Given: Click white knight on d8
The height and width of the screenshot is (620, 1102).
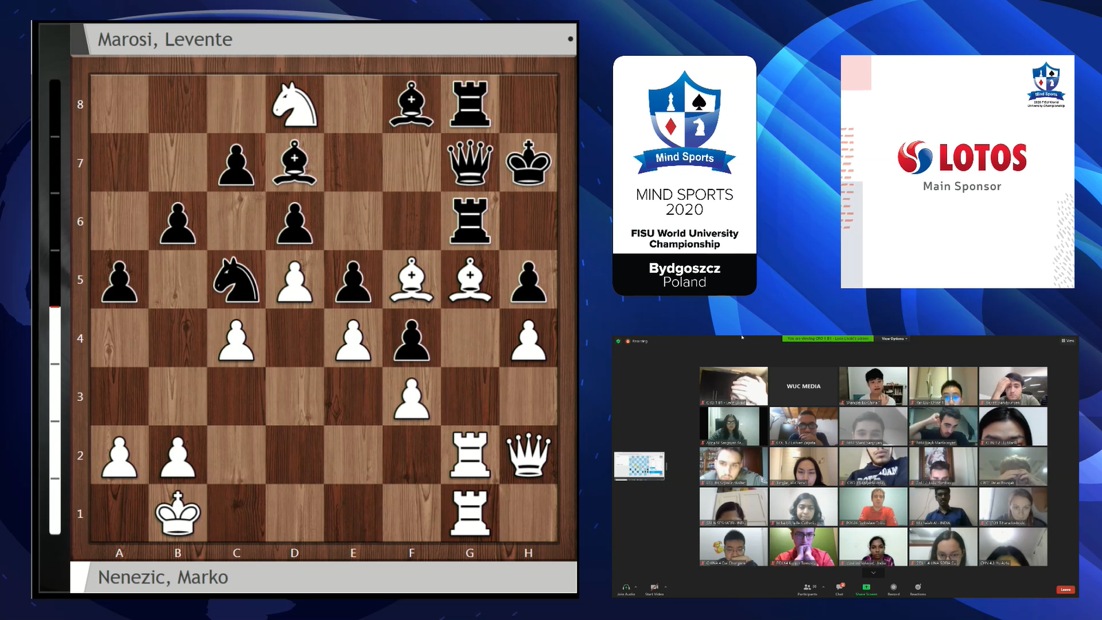Looking at the screenshot, I should pyautogui.click(x=295, y=105).
